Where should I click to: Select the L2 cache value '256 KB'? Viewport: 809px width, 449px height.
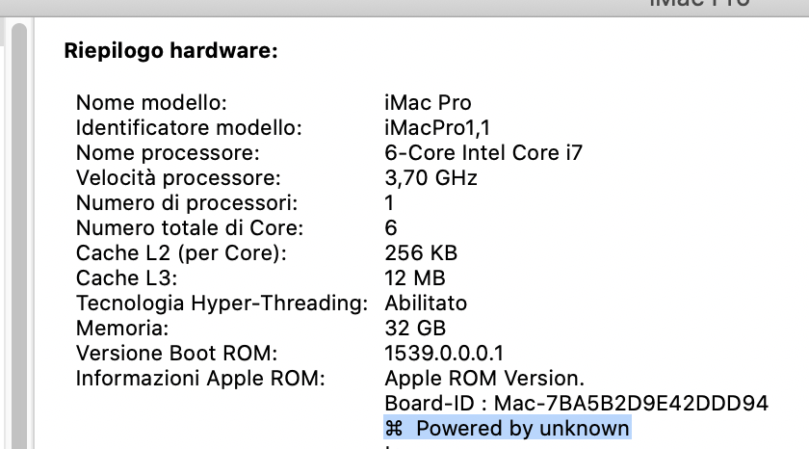(x=421, y=252)
